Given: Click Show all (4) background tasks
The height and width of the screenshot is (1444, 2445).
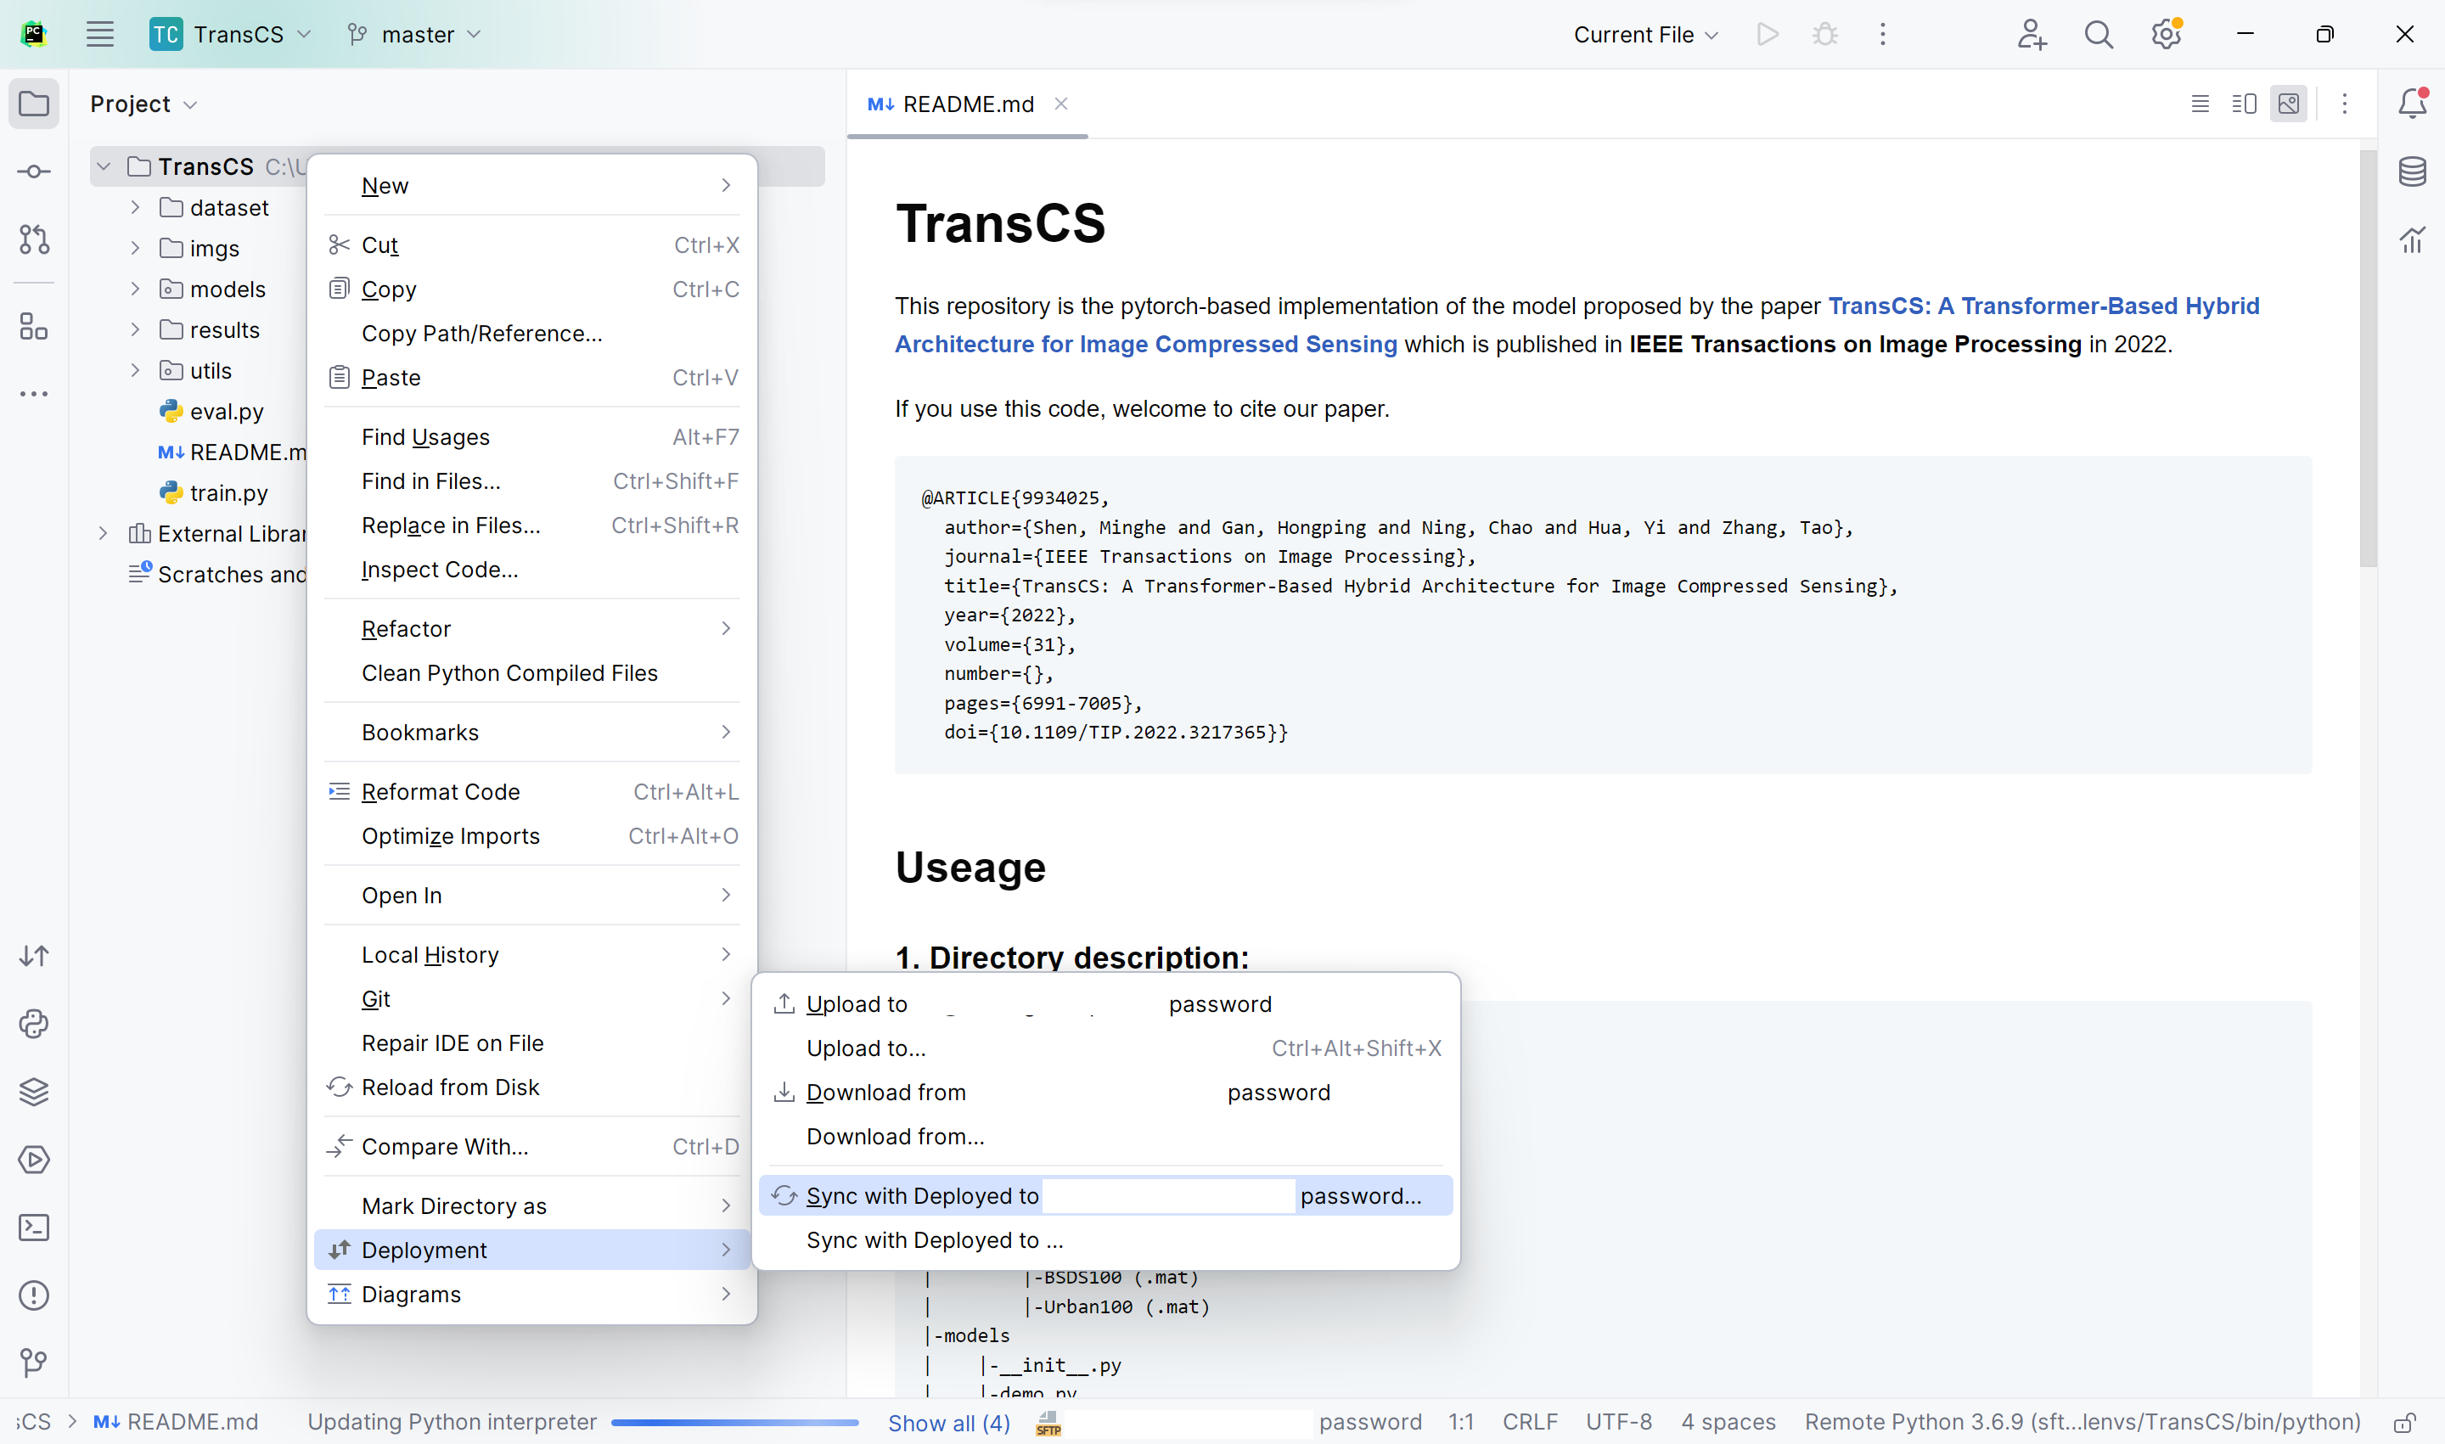Looking at the screenshot, I should click(948, 1423).
